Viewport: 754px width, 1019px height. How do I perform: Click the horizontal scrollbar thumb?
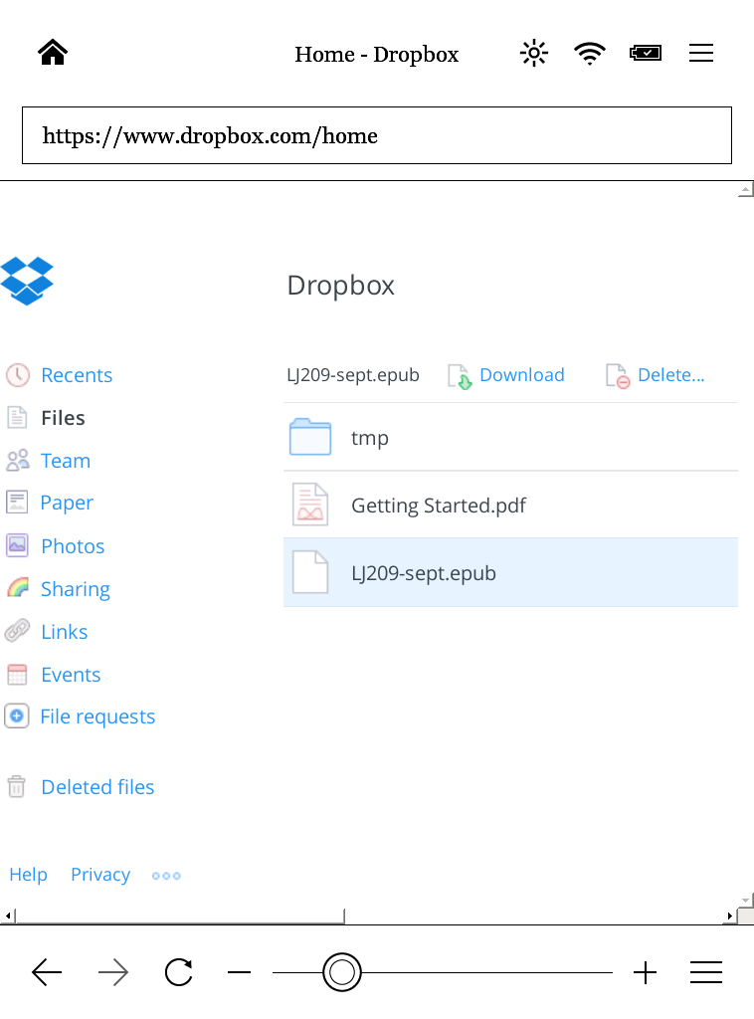tap(180, 916)
